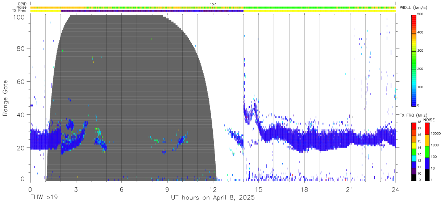Click the CPID label at top left
This screenshot has height=205, width=445.
[x=22, y=4]
